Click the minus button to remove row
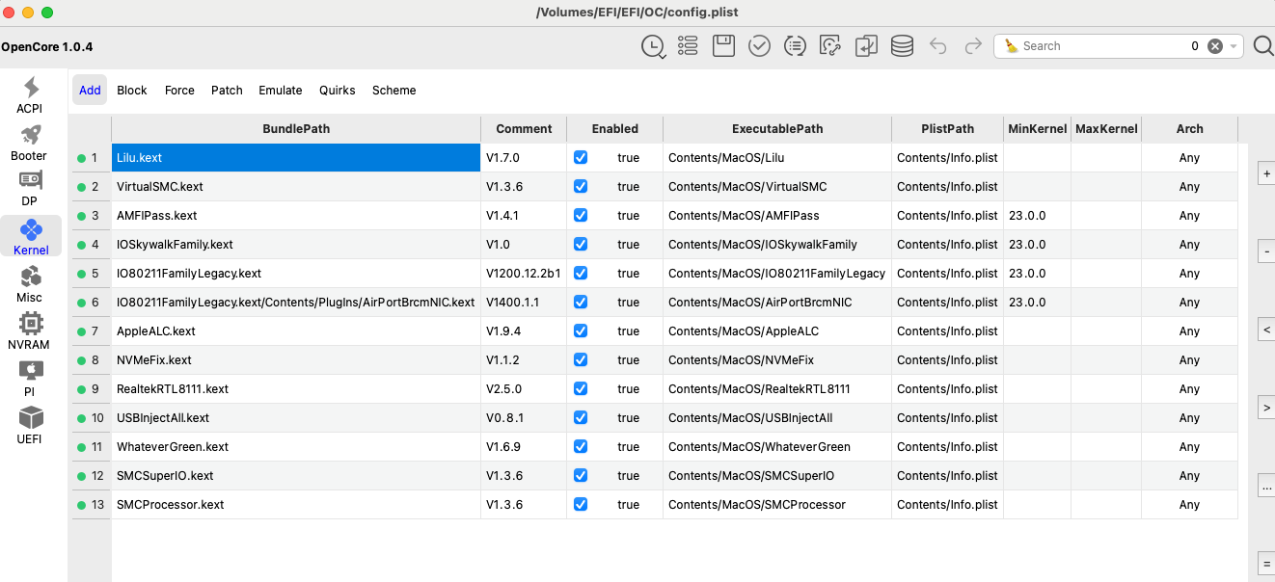The height and width of the screenshot is (582, 1275). pyautogui.click(x=1265, y=252)
